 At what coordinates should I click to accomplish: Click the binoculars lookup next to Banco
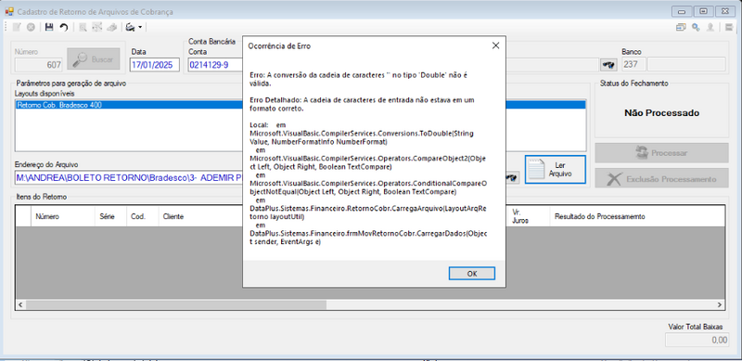608,64
